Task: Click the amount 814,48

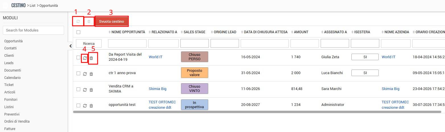Action: point(297,89)
